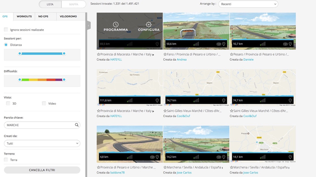Click 3D view icon on 4,8 km card
316x177 pixels.
(152, 157)
